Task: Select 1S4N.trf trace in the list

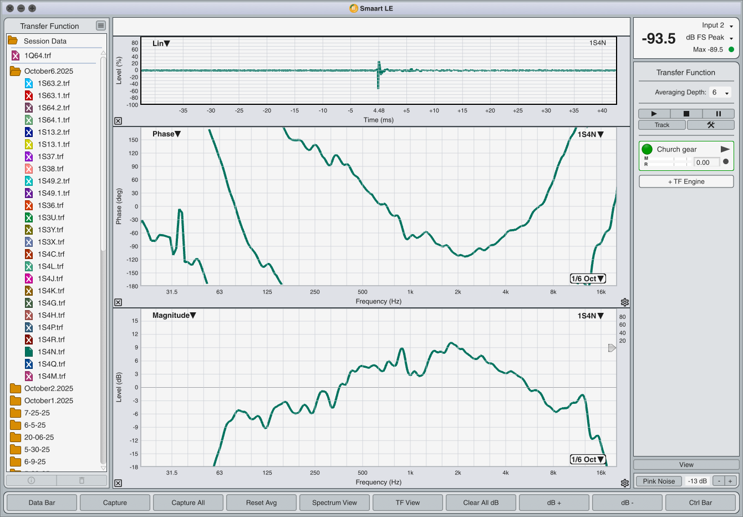Action: [51, 352]
